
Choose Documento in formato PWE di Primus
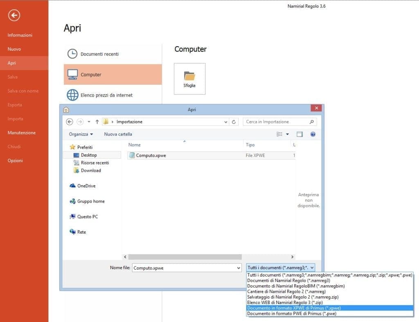(x=330, y=313)
